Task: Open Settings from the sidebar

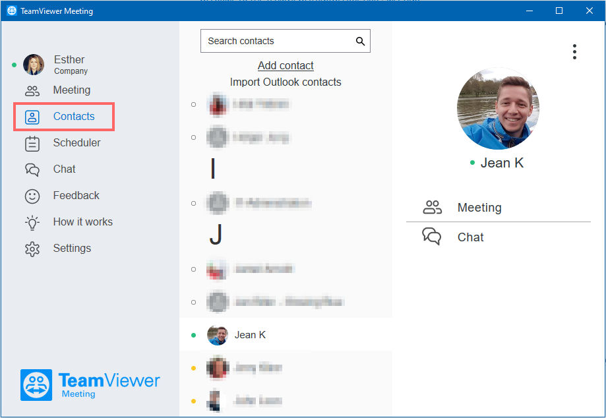Action: (72, 248)
